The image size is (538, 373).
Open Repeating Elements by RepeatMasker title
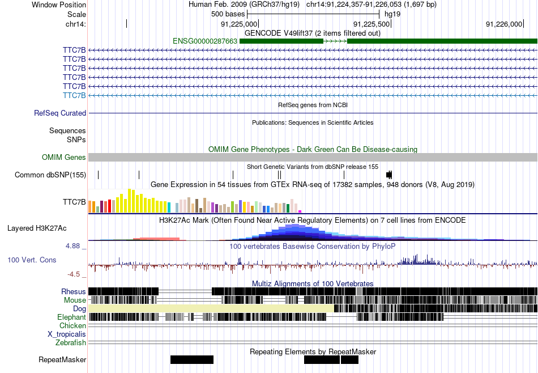click(313, 351)
